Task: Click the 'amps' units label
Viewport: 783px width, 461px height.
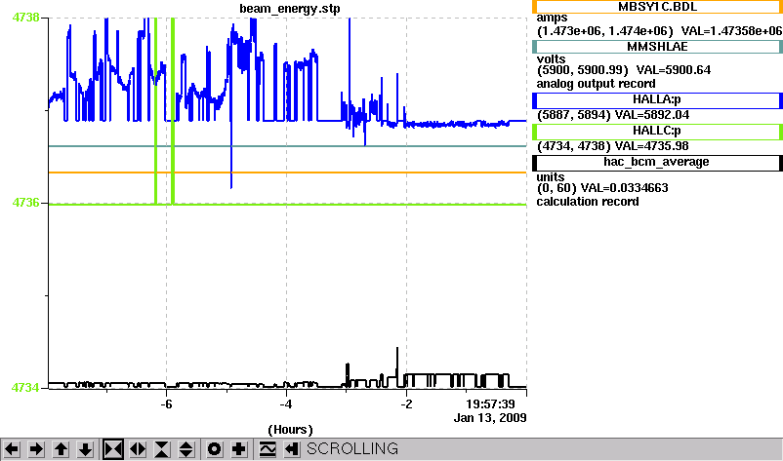Action: pos(552,19)
